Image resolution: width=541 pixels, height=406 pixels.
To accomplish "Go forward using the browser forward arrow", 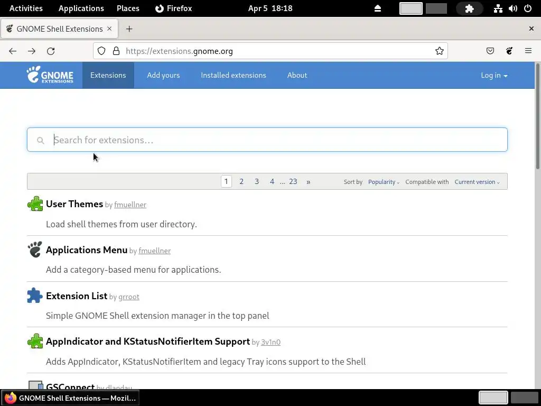I will [x=32, y=51].
